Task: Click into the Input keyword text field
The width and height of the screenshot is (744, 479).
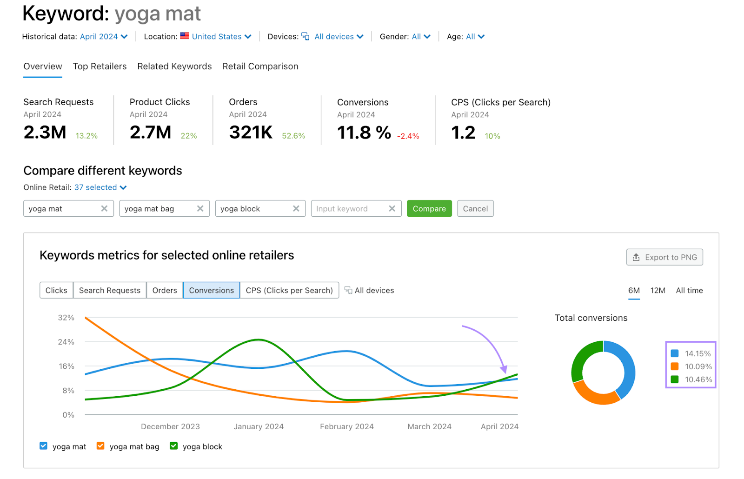Action: [x=349, y=209]
